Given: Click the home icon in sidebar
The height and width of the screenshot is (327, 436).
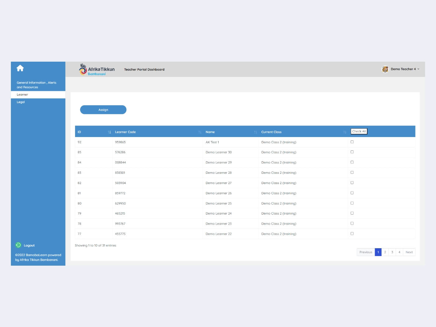Looking at the screenshot, I should pos(20,68).
